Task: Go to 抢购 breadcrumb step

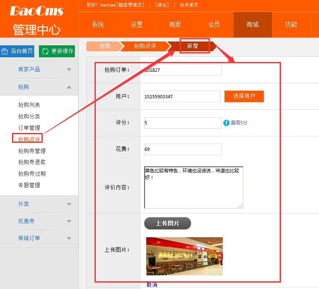Action: click(x=104, y=46)
